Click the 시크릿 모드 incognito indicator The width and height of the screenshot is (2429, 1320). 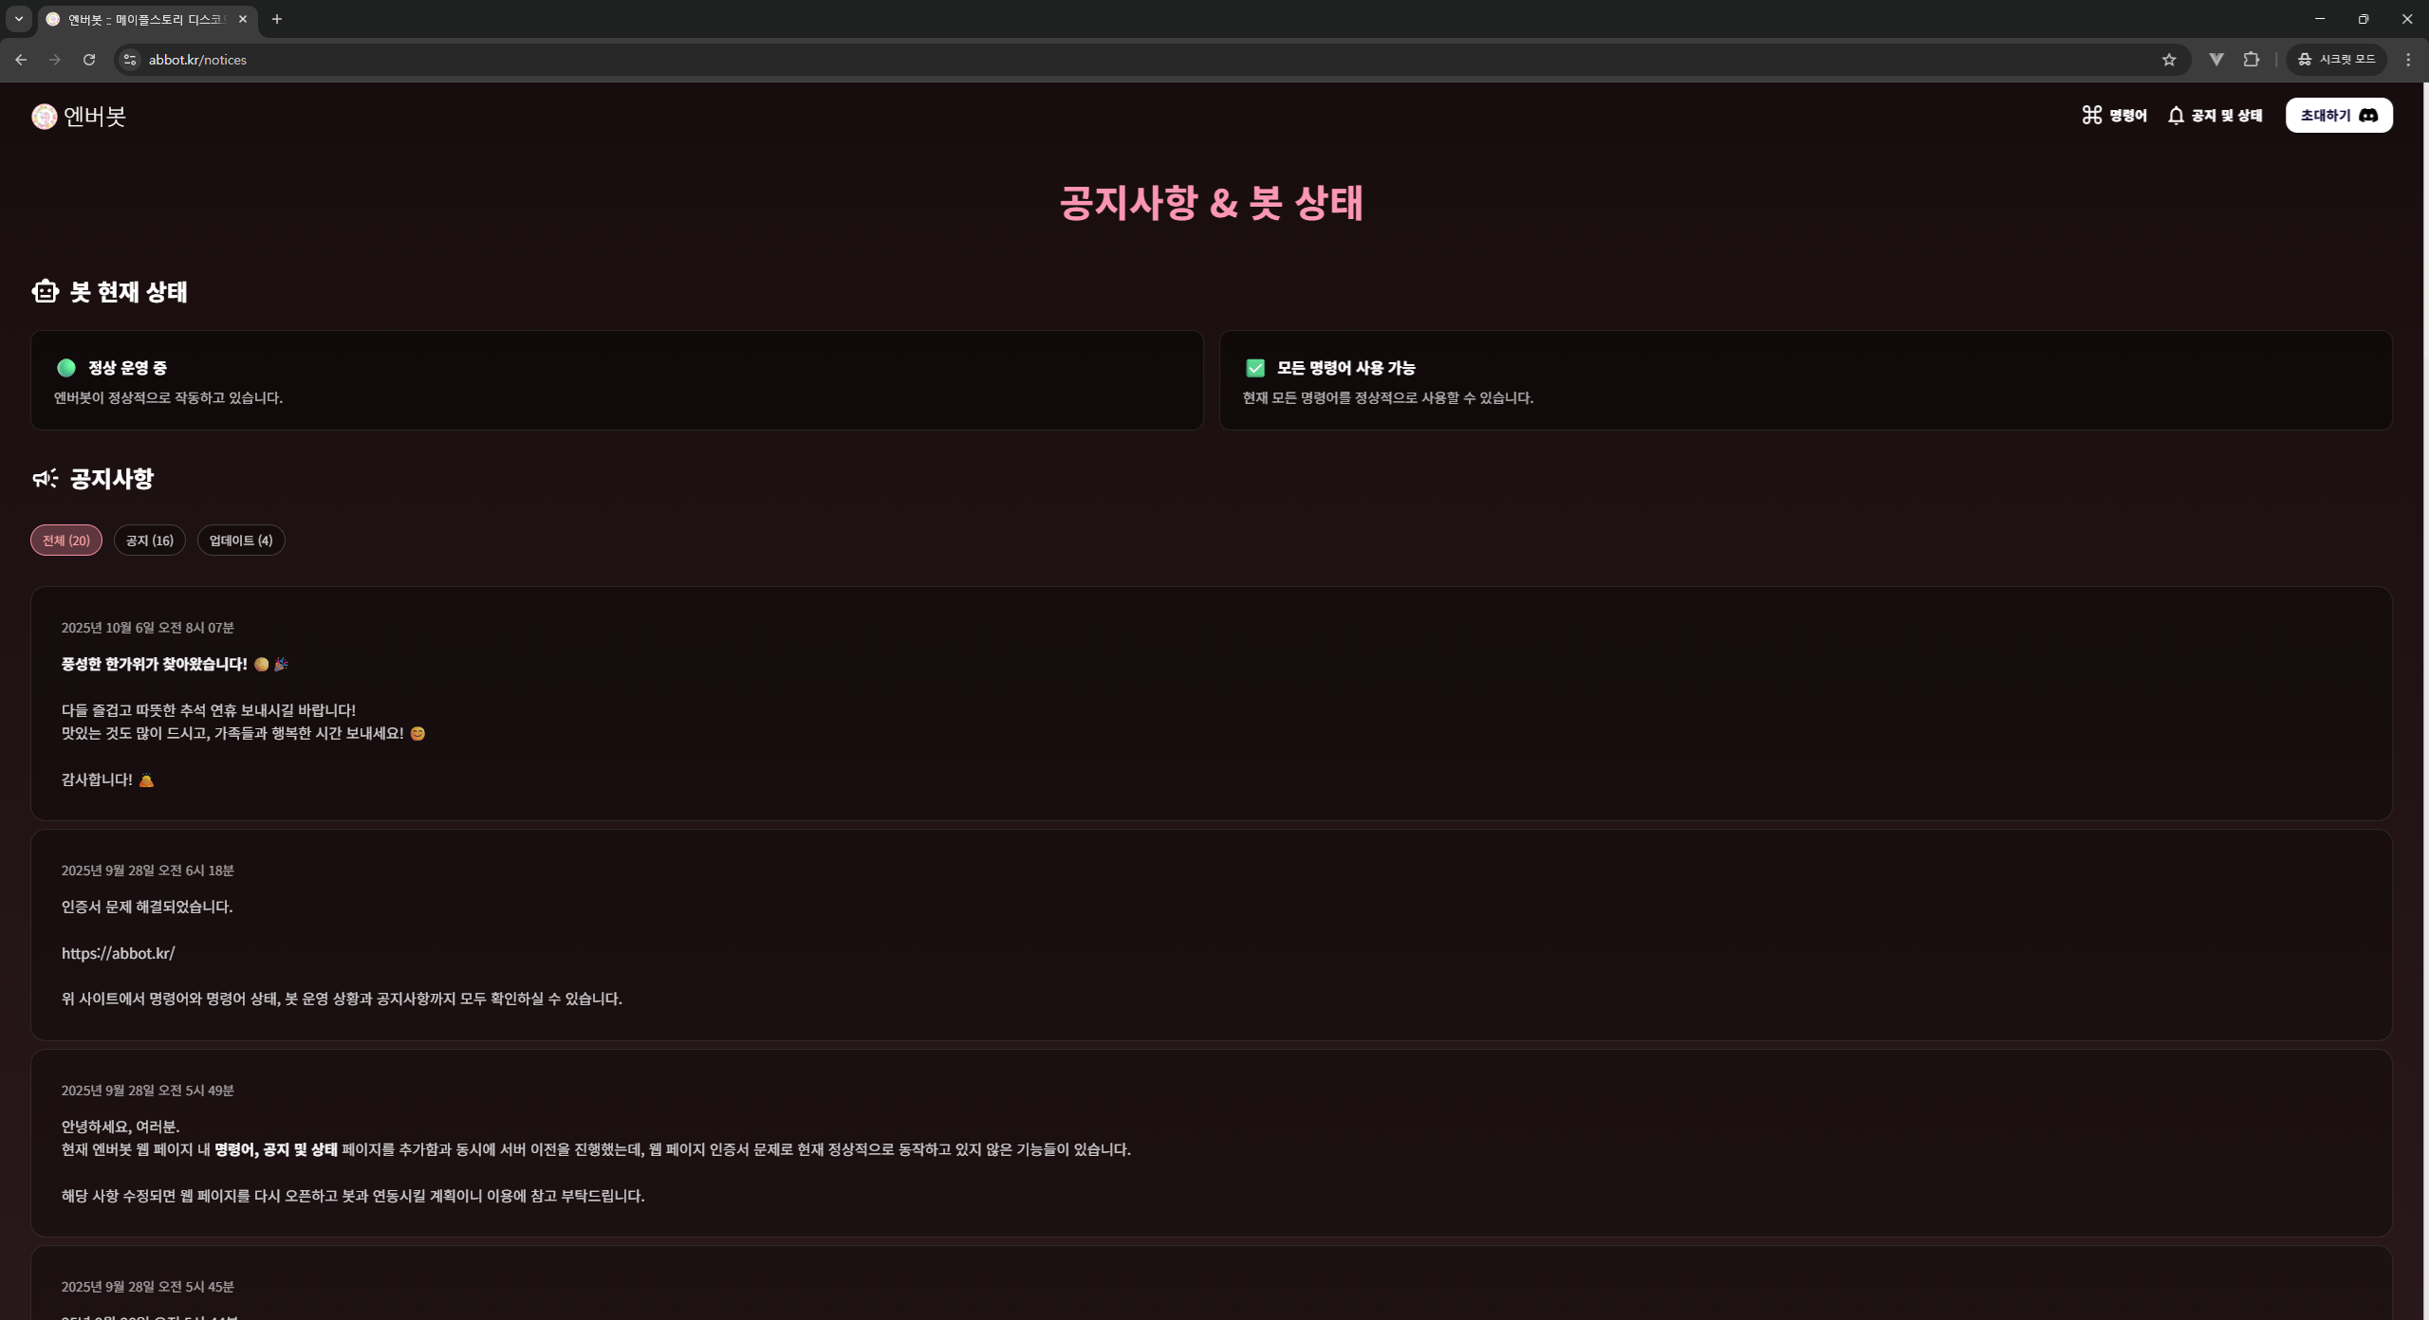[x=2337, y=60]
